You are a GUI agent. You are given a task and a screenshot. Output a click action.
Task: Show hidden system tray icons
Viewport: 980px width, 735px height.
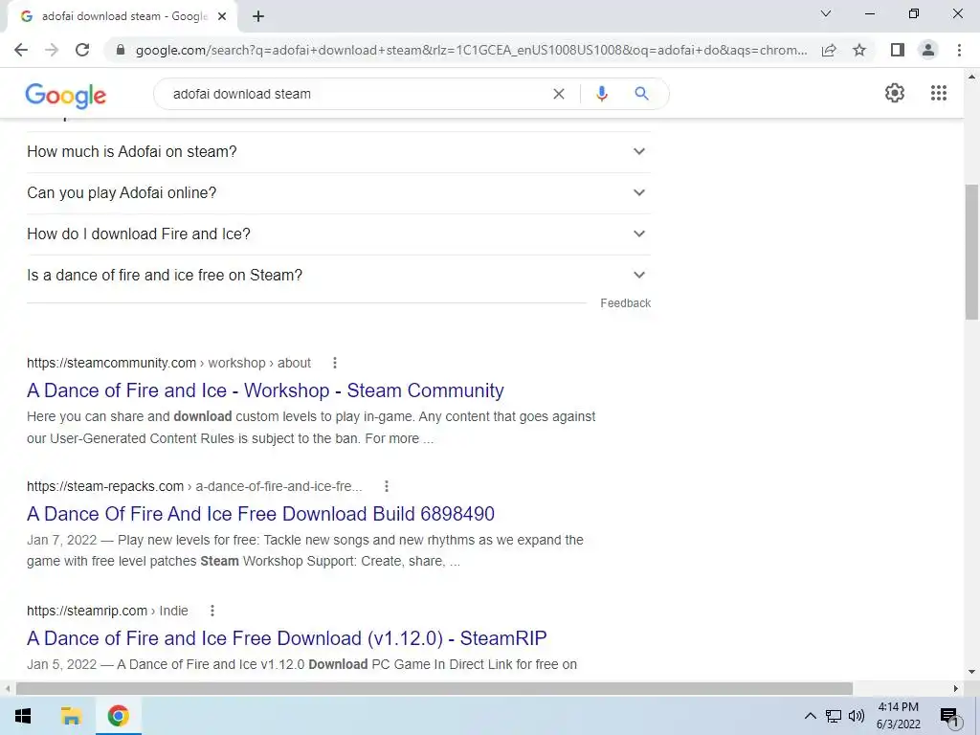(810, 716)
